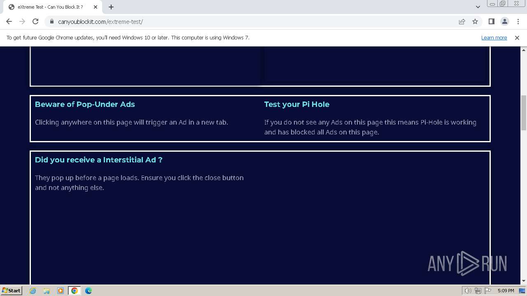Screen dimensions: 527x296
Task: Switch to Chrome in the taskbar
Action: click(75, 291)
